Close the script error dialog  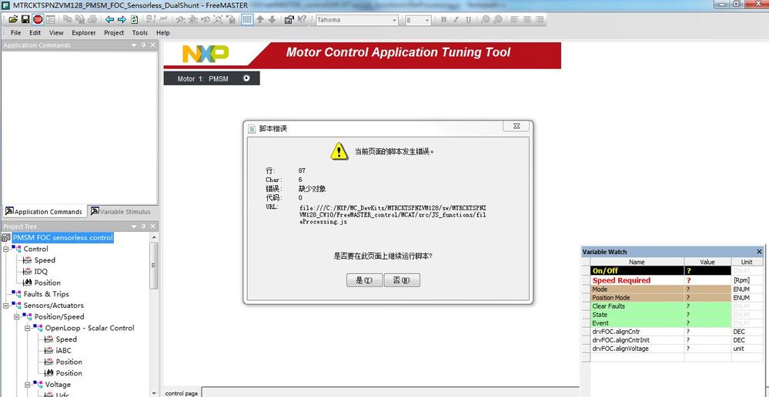(517, 126)
